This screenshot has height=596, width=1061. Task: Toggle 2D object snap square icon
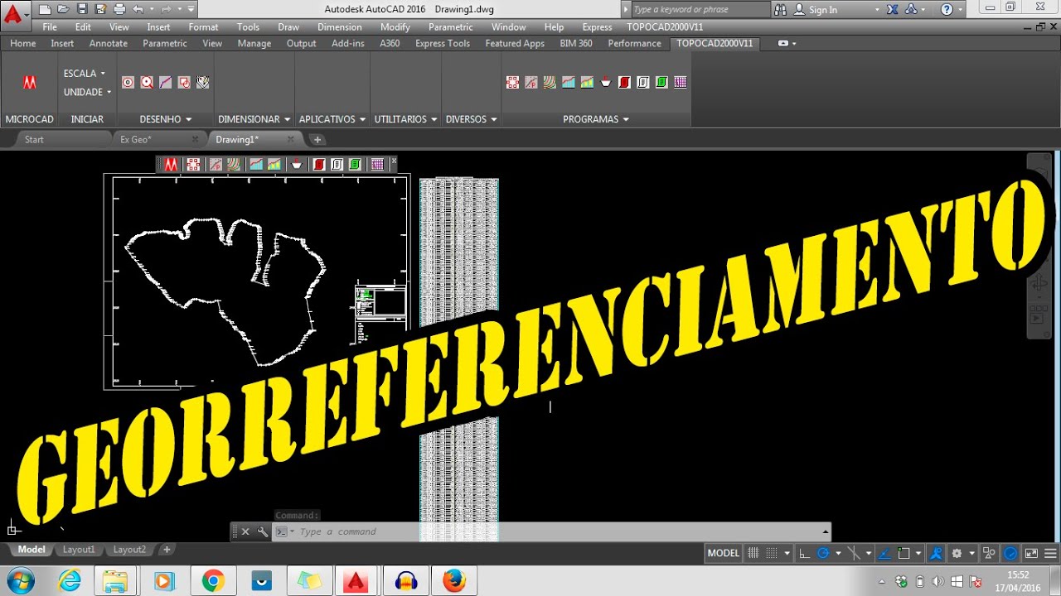(x=904, y=553)
